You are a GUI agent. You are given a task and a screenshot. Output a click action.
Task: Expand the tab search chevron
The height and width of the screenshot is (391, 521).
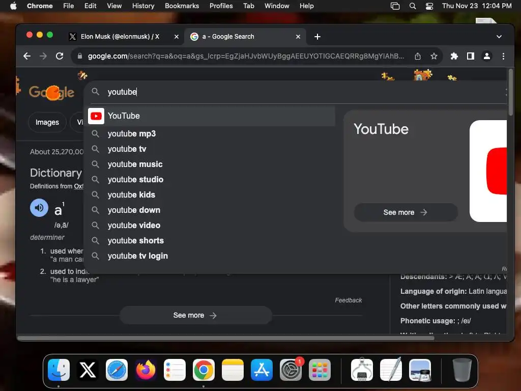pyautogui.click(x=499, y=37)
